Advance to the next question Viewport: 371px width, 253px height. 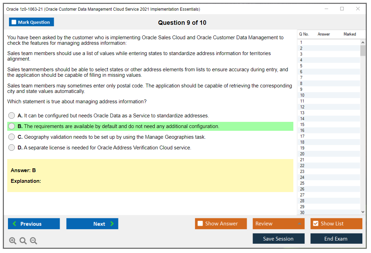pyautogui.click(x=92, y=224)
